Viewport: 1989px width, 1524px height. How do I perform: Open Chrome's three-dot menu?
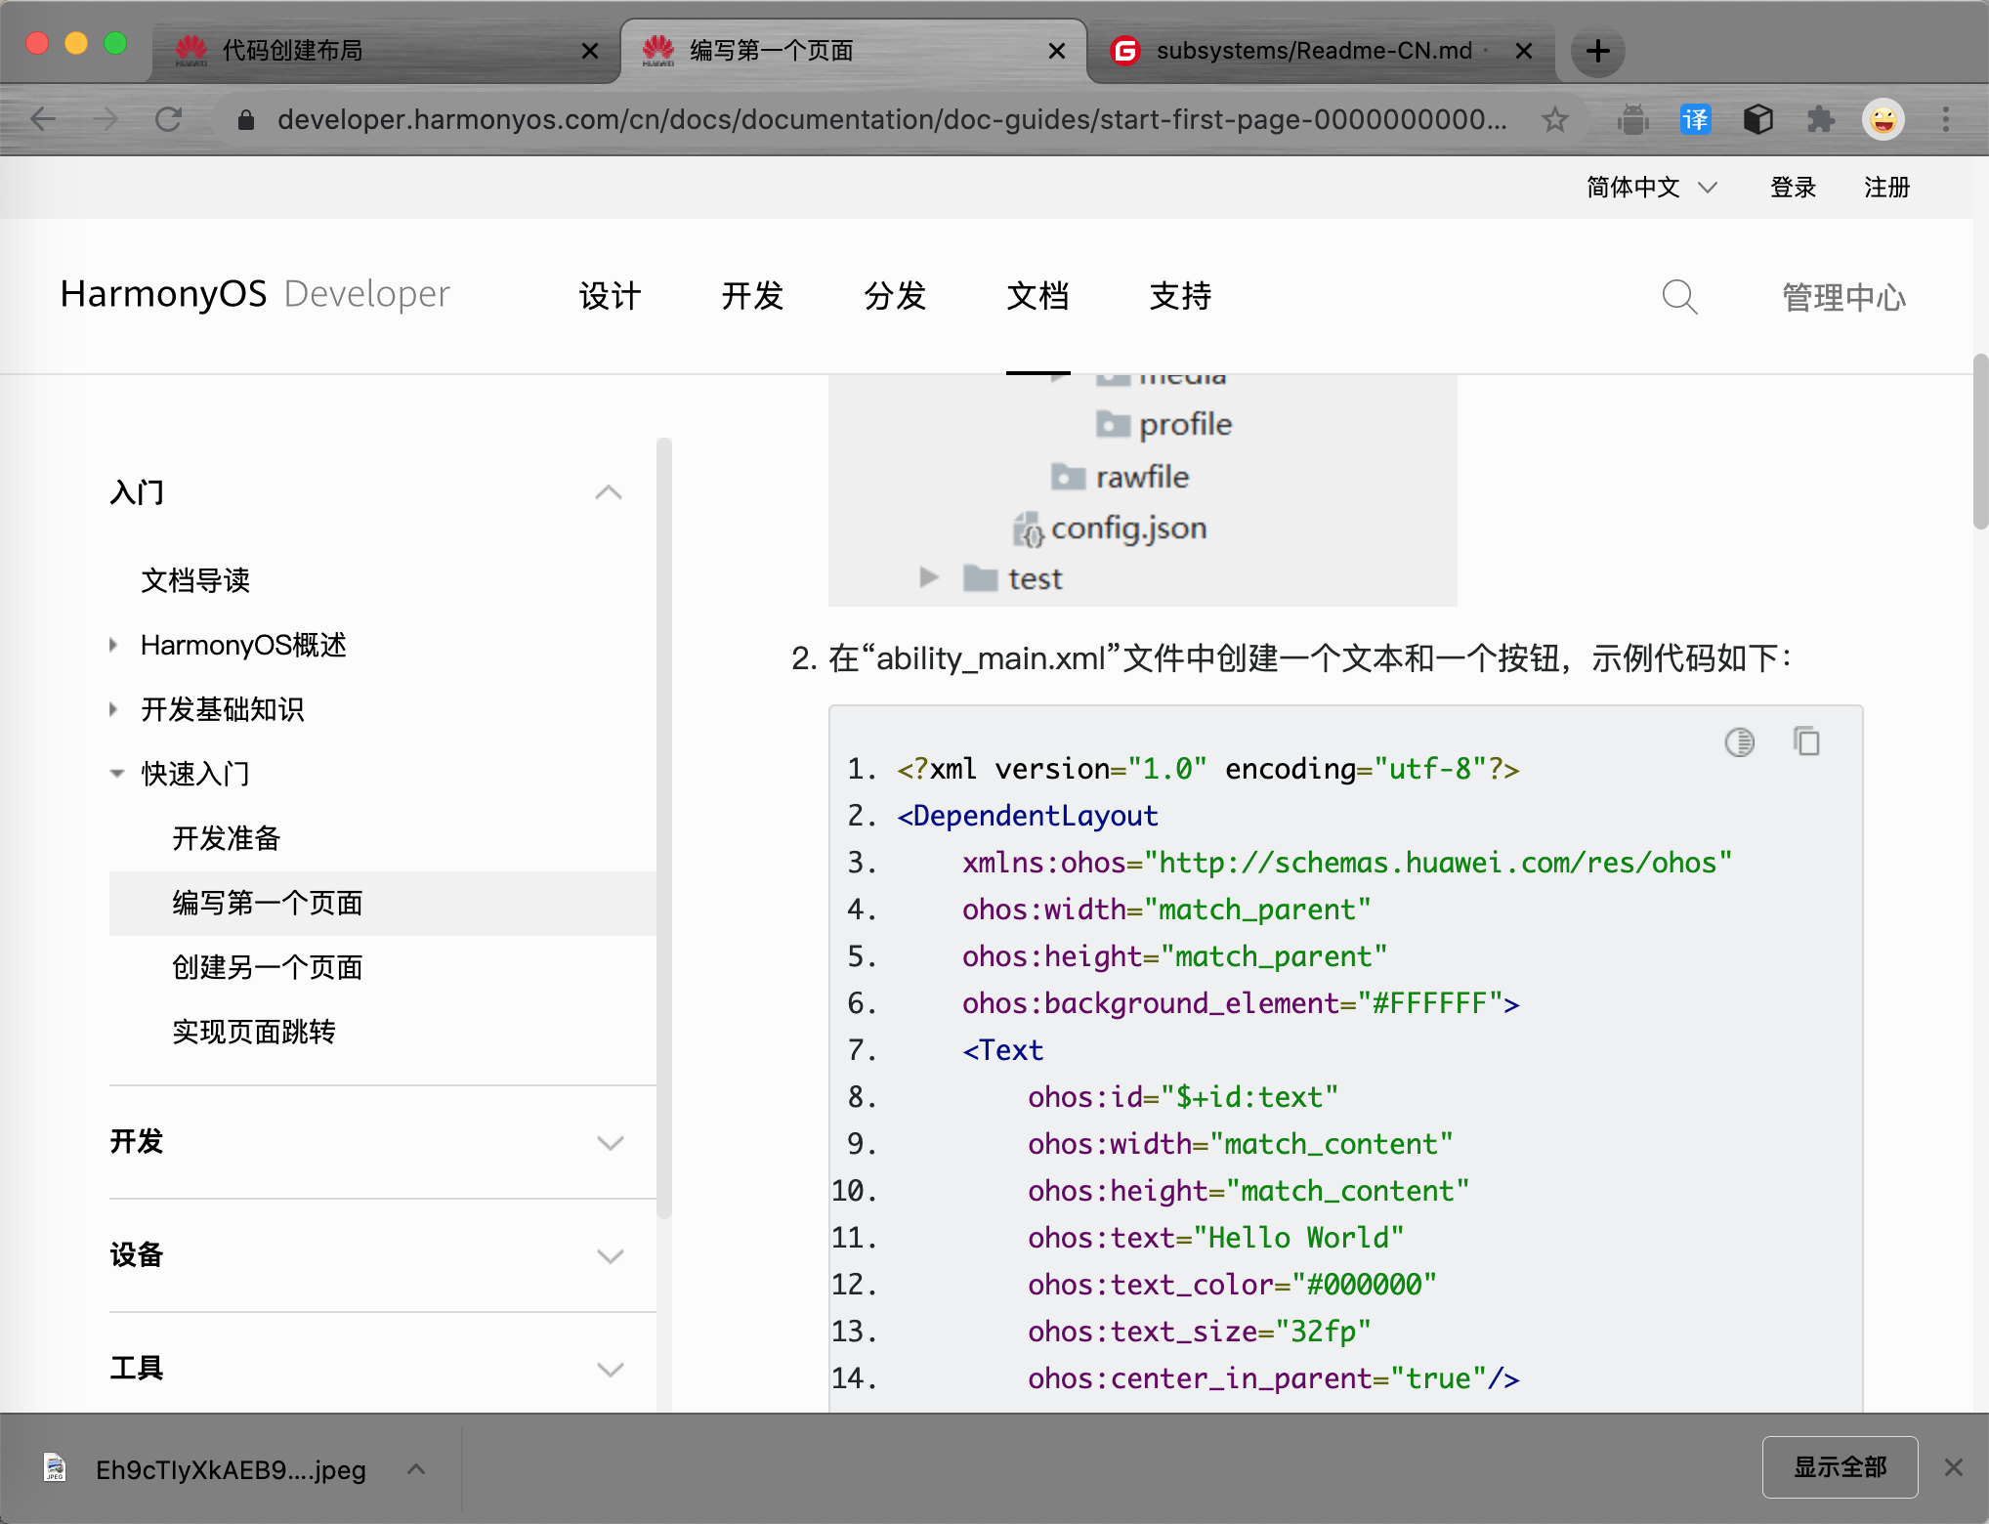pos(1946,119)
